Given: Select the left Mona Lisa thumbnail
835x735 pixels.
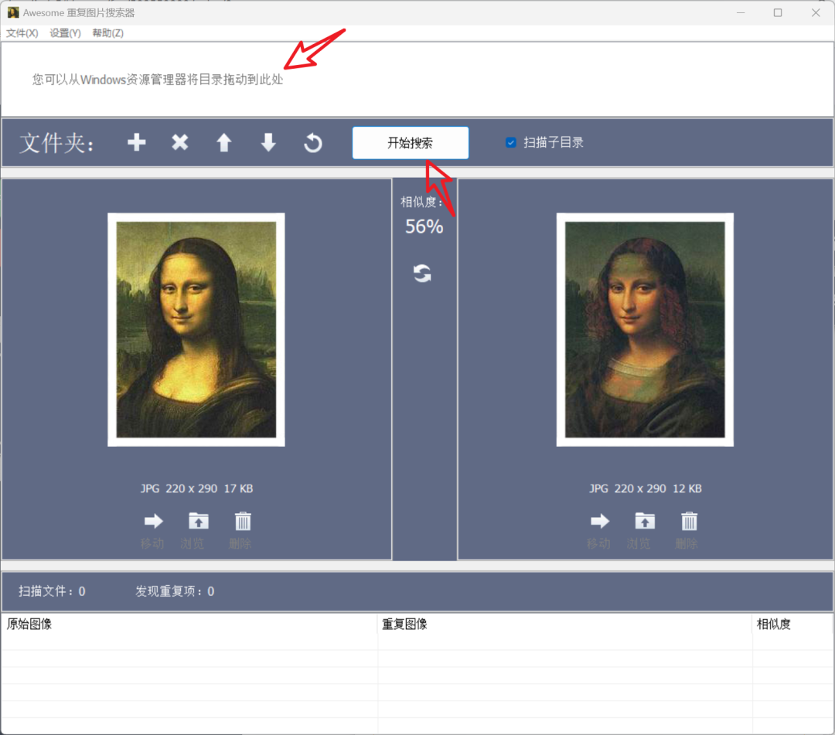Looking at the screenshot, I should click(x=195, y=328).
